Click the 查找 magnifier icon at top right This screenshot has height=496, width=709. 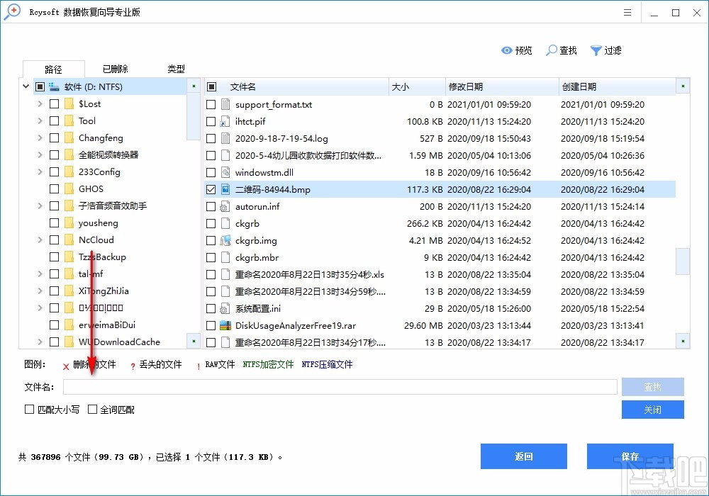click(552, 50)
